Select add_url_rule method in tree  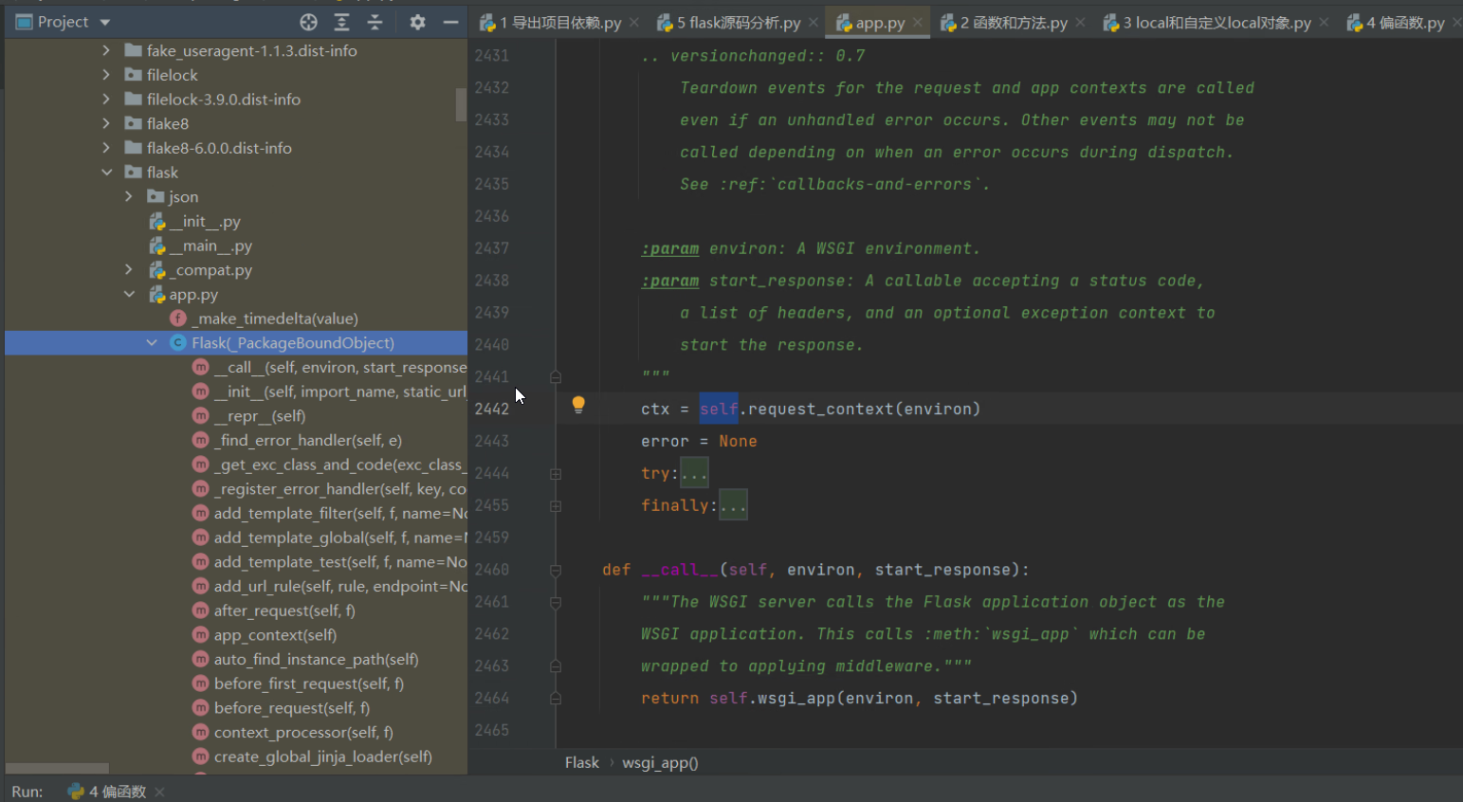click(x=330, y=586)
